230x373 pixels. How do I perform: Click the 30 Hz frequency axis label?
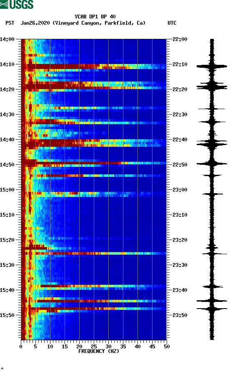tap(108, 347)
